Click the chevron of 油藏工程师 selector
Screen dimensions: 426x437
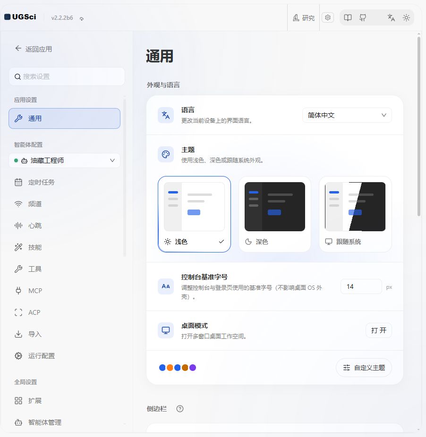[x=112, y=160]
